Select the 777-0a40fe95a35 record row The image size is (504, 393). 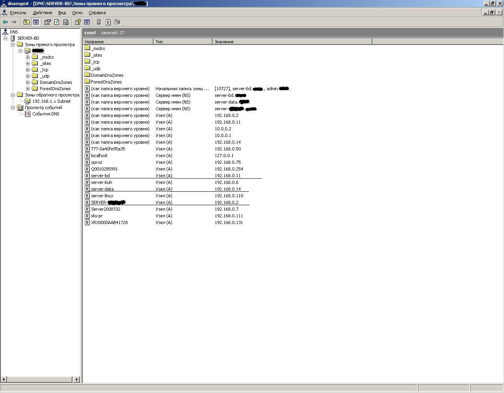pos(163,149)
